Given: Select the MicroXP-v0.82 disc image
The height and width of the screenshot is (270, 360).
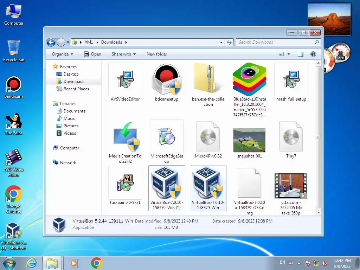Looking at the screenshot, I should point(208,139).
